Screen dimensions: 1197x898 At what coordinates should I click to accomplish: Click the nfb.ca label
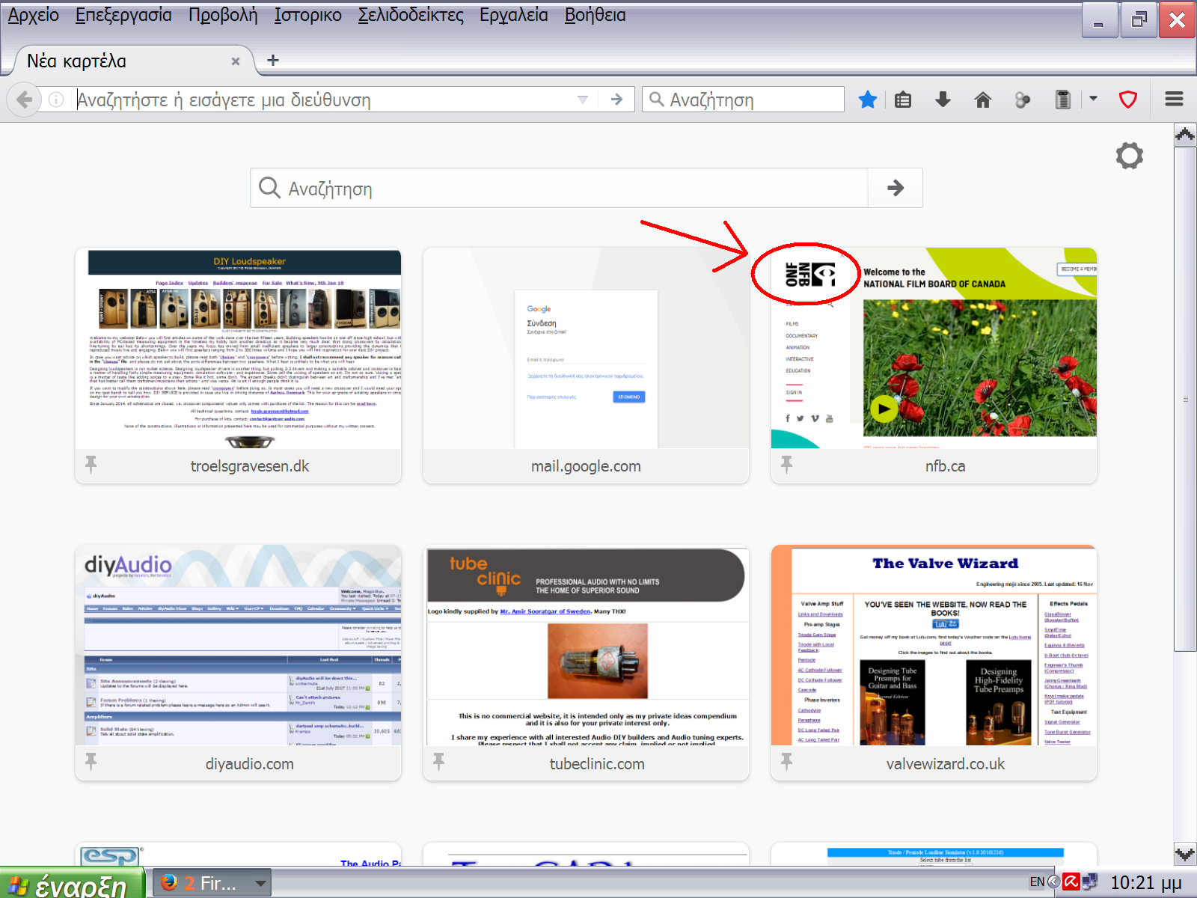[946, 466]
